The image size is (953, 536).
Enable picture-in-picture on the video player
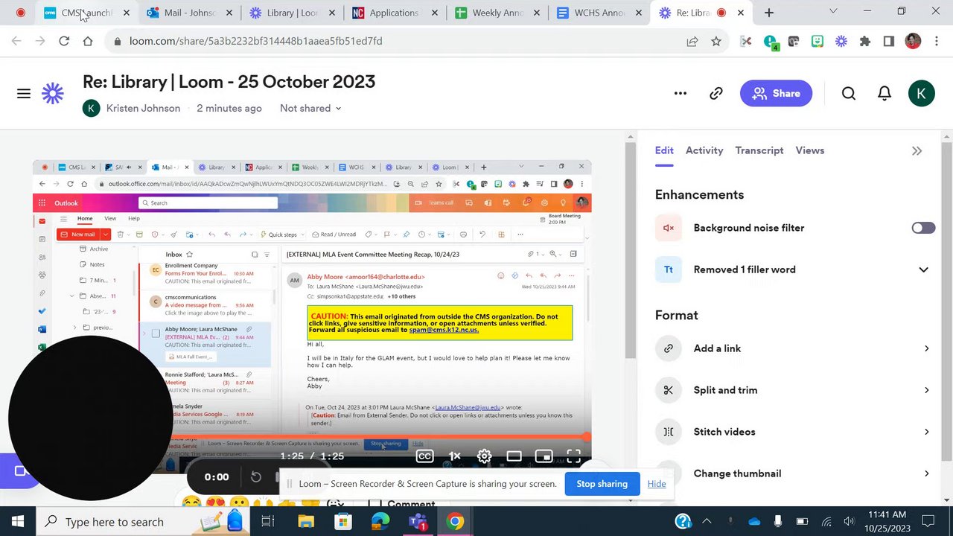click(x=544, y=456)
